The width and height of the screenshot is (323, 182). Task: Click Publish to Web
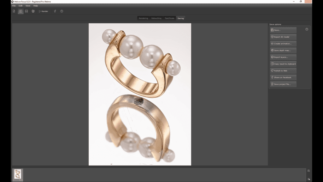283,70
